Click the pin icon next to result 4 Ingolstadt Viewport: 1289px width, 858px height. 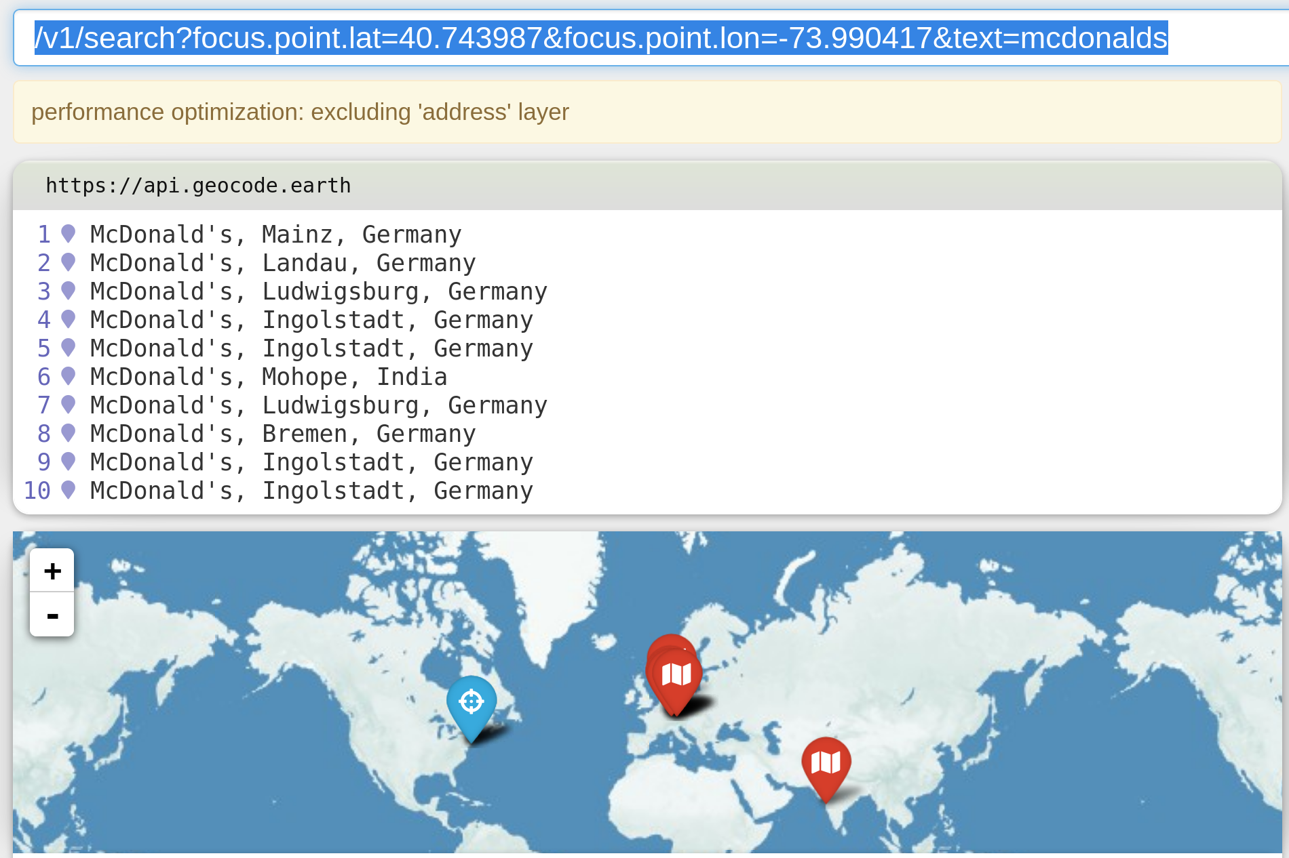click(67, 319)
